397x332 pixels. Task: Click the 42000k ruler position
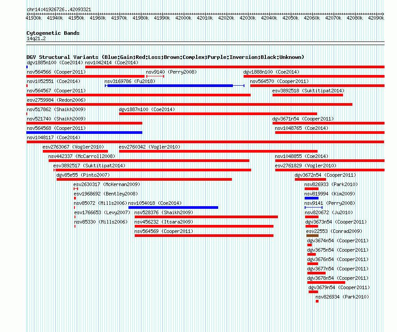click(183, 18)
